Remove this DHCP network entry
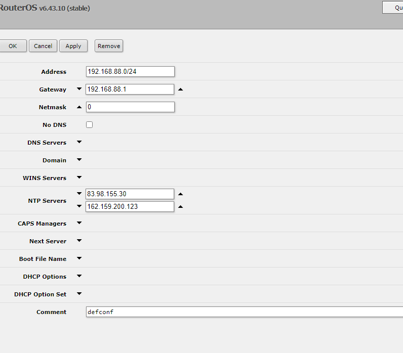The width and height of the screenshot is (403, 353). (109, 46)
